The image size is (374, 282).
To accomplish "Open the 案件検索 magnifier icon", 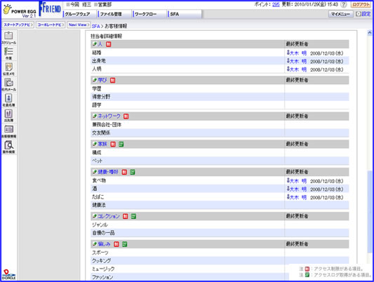I will click(x=9, y=147).
